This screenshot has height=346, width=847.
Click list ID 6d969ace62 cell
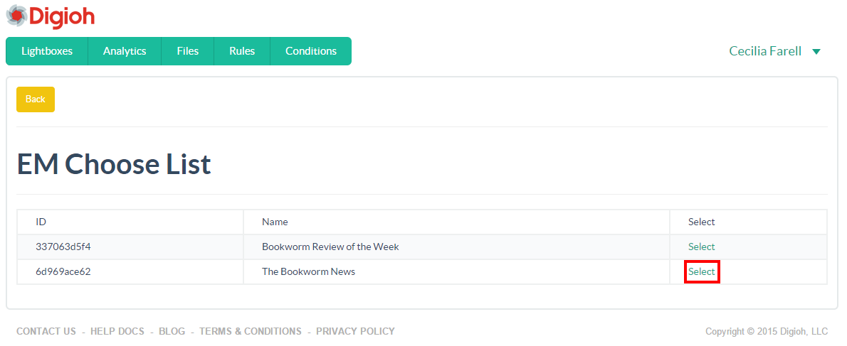point(130,271)
